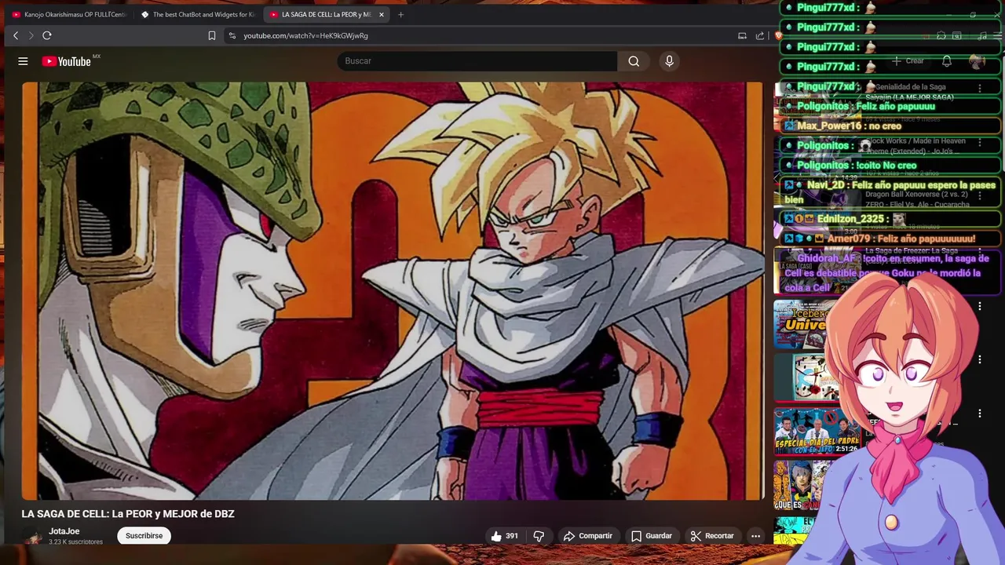View site information icon beside URL

pos(232,35)
